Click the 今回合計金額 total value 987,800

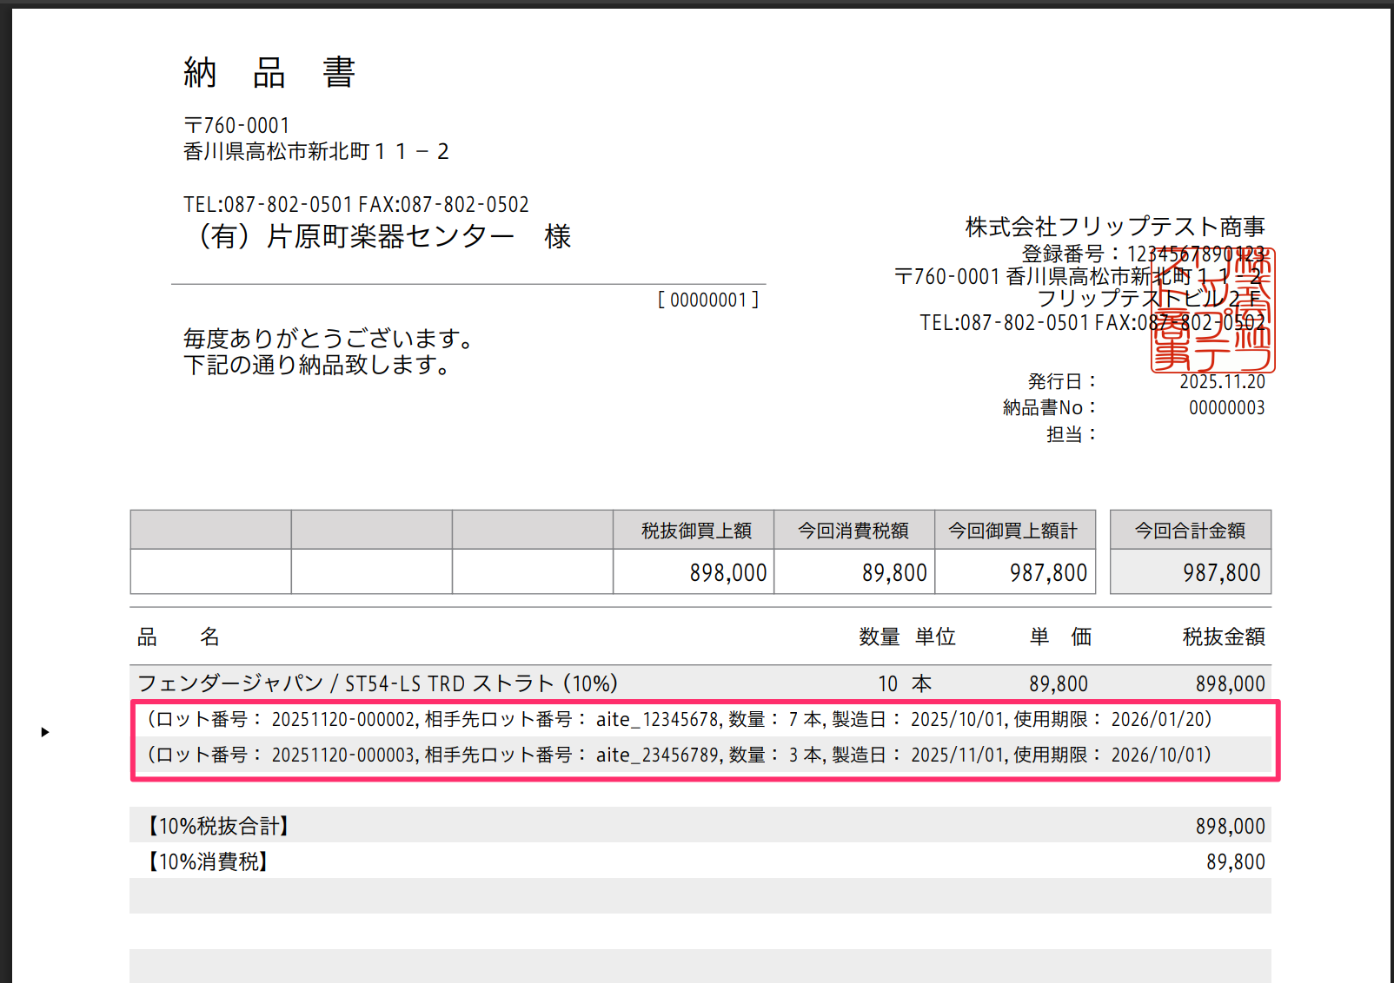(1221, 573)
